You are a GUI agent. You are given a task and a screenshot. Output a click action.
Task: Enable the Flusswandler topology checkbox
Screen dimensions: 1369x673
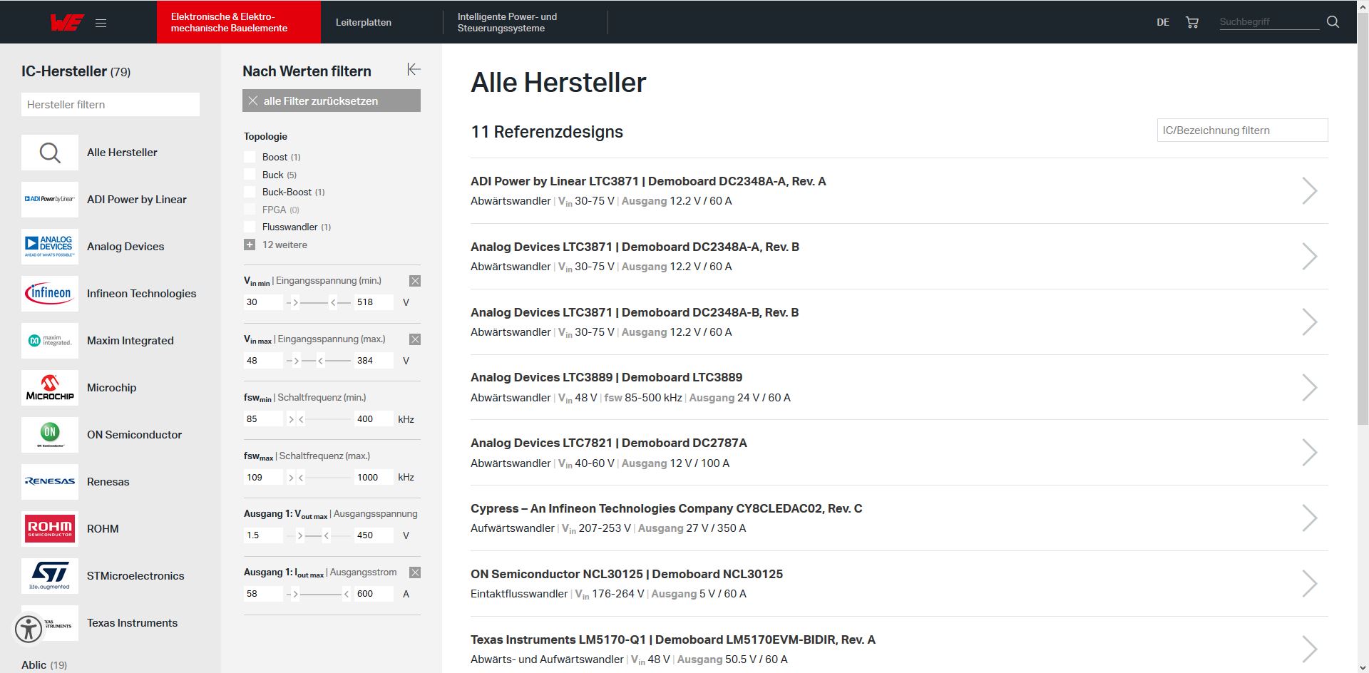point(250,227)
